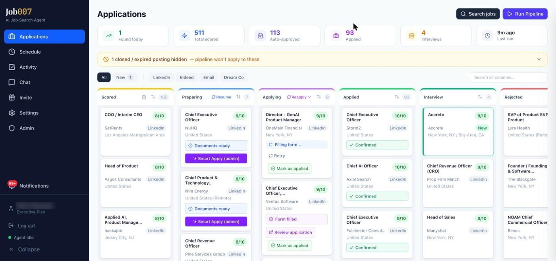Viewport: 556px width, 261px height.
Task: Sort the Scored column
Action: coord(153,97)
